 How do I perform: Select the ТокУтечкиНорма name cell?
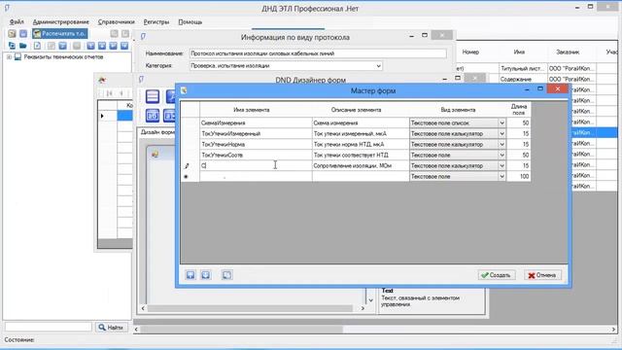256,145
